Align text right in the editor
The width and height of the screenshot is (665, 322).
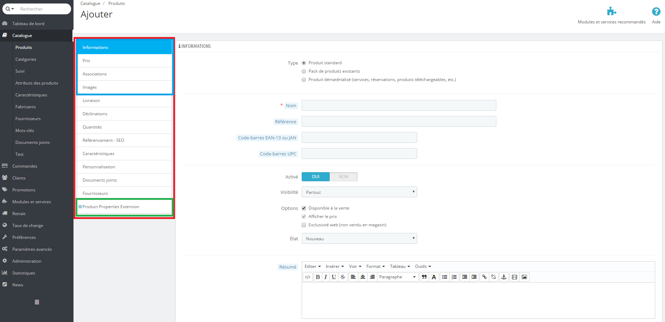tap(372, 277)
